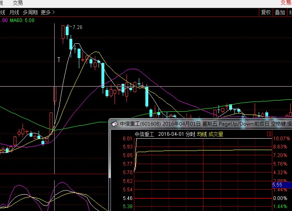
Task: Click the red 交易 text at top right
Action: 286,3
